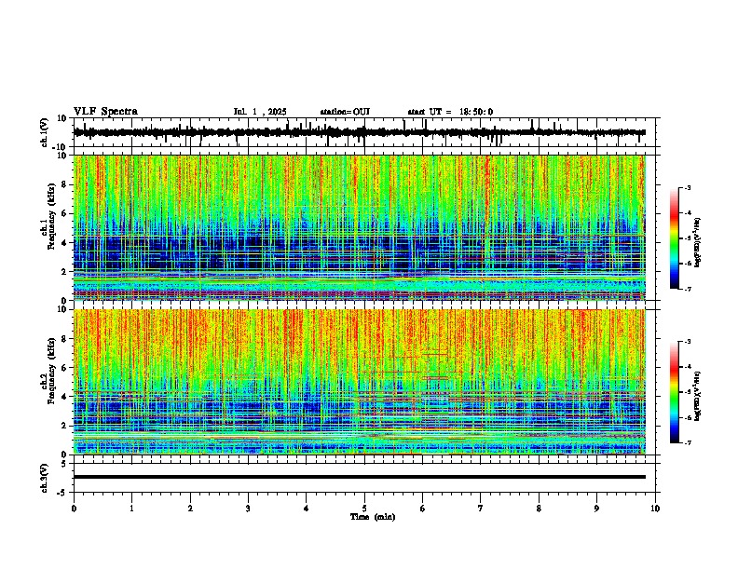Click the flat ch.3 voltage trace

point(360,477)
